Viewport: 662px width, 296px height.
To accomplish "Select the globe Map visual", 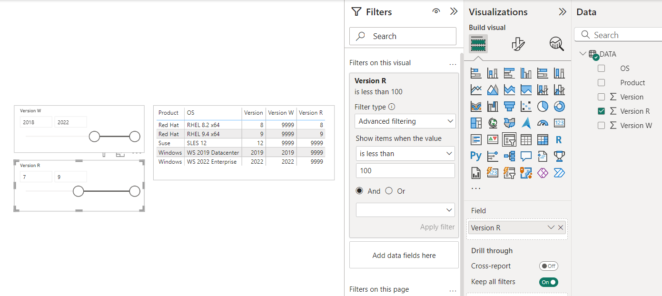I will coord(493,123).
